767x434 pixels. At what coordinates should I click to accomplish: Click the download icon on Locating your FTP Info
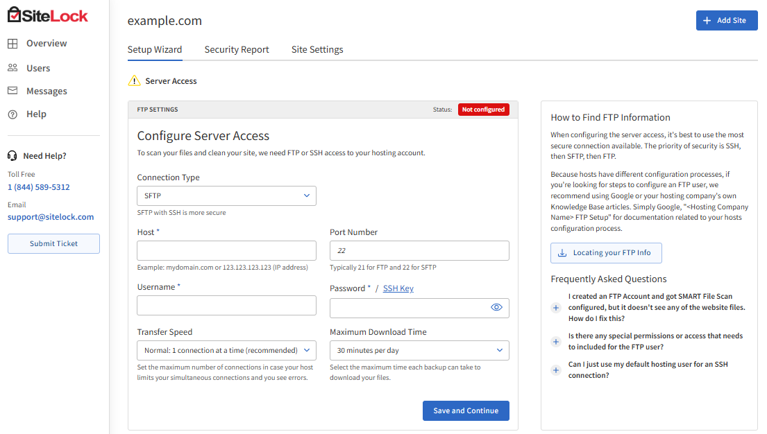coord(561,253)
